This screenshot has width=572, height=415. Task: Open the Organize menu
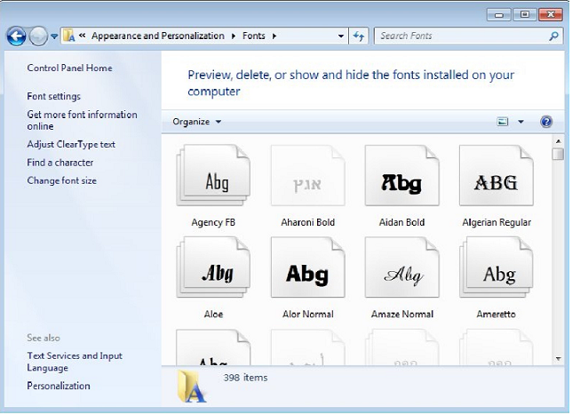[197, 122]
